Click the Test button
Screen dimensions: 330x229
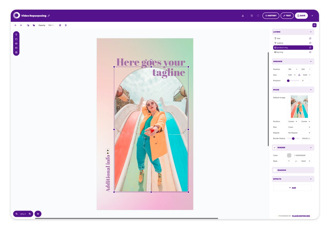[287, 16]
